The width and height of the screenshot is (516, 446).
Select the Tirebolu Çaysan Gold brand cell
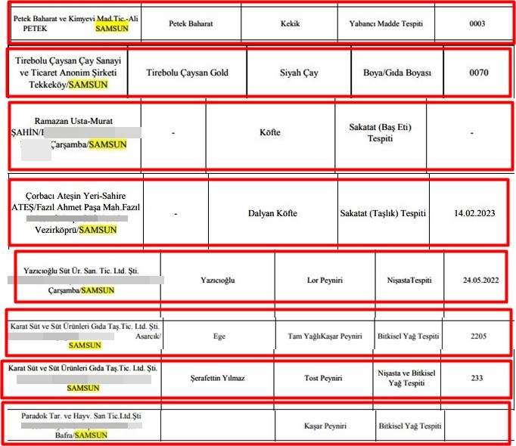(x=188, y=73)
